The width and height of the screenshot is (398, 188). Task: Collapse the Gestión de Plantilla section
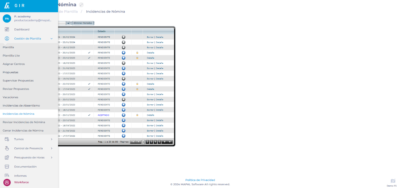[52, 39]
